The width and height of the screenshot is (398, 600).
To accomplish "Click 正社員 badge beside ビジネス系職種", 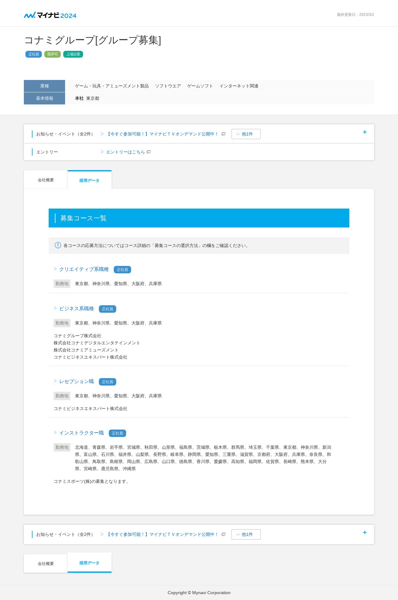I will tap(108, 309).
